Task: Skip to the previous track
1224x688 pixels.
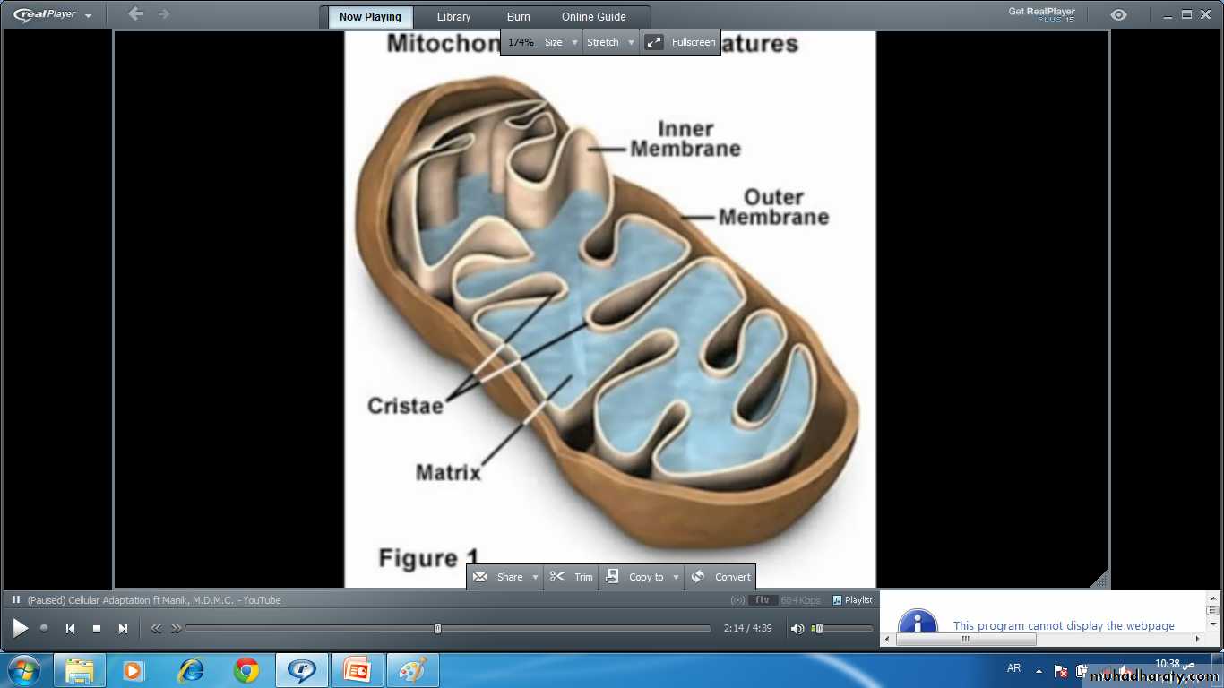Action: click(x=70, y=629)
